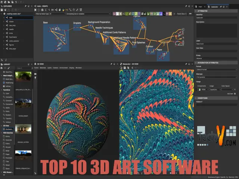The height and width of the screenshot is (179, 239).
Task: Expand the needle graph in Explorer
Action: pyautogui.click(x=4, y=29)
